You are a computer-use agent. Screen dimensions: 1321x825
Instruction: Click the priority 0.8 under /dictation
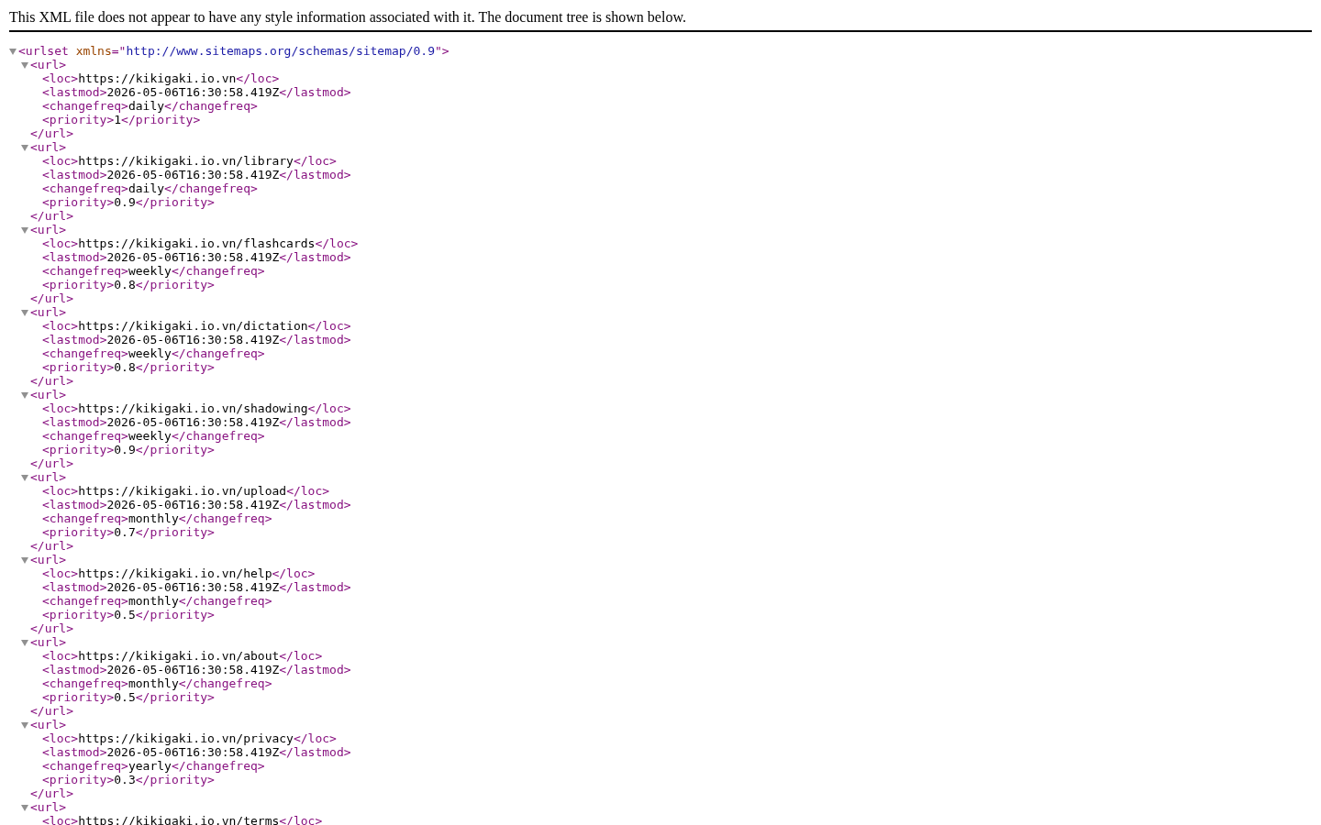pos(125,368)
